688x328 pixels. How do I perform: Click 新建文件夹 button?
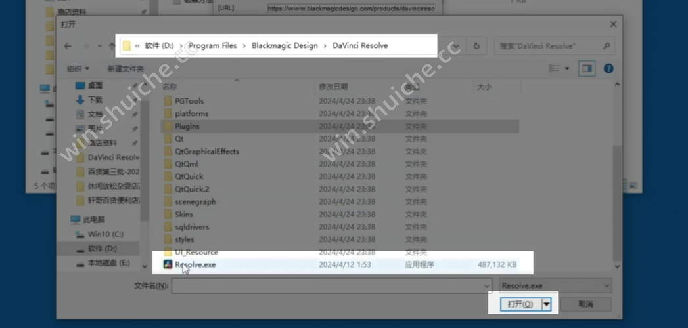pos(126,68)
